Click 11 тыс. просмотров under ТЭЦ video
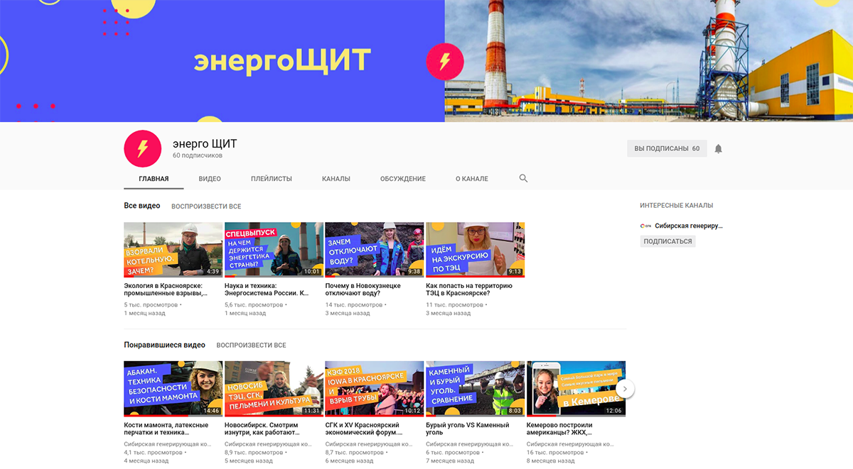The width and height of the screenshot is (853, 469). click(453, 304)
